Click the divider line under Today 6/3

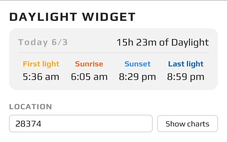pos(113,53)
